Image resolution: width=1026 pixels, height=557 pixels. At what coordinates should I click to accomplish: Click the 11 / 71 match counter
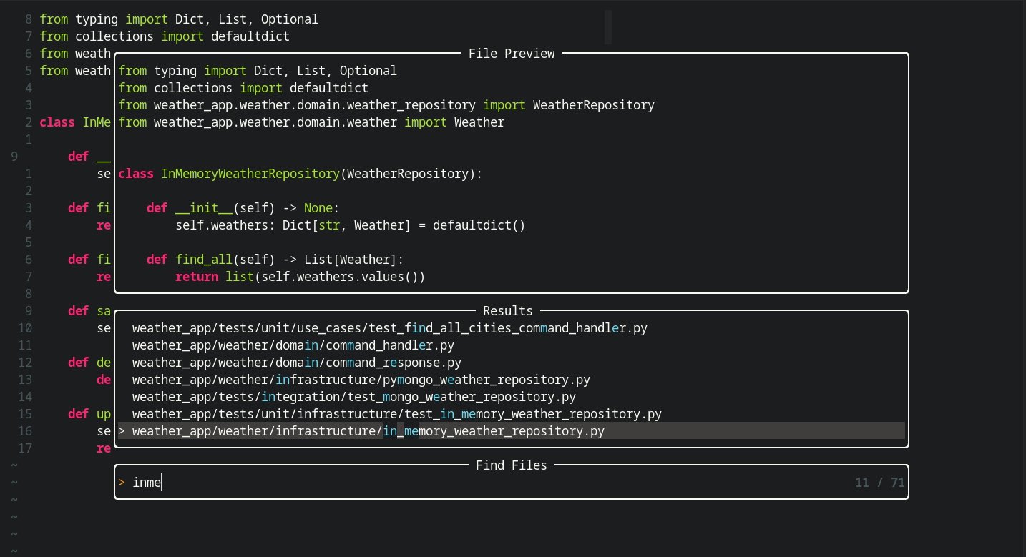879,483
